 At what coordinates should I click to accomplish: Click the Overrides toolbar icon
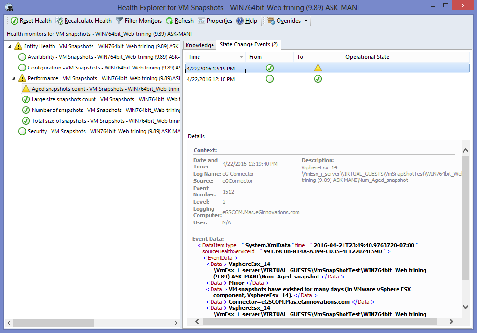271,21
